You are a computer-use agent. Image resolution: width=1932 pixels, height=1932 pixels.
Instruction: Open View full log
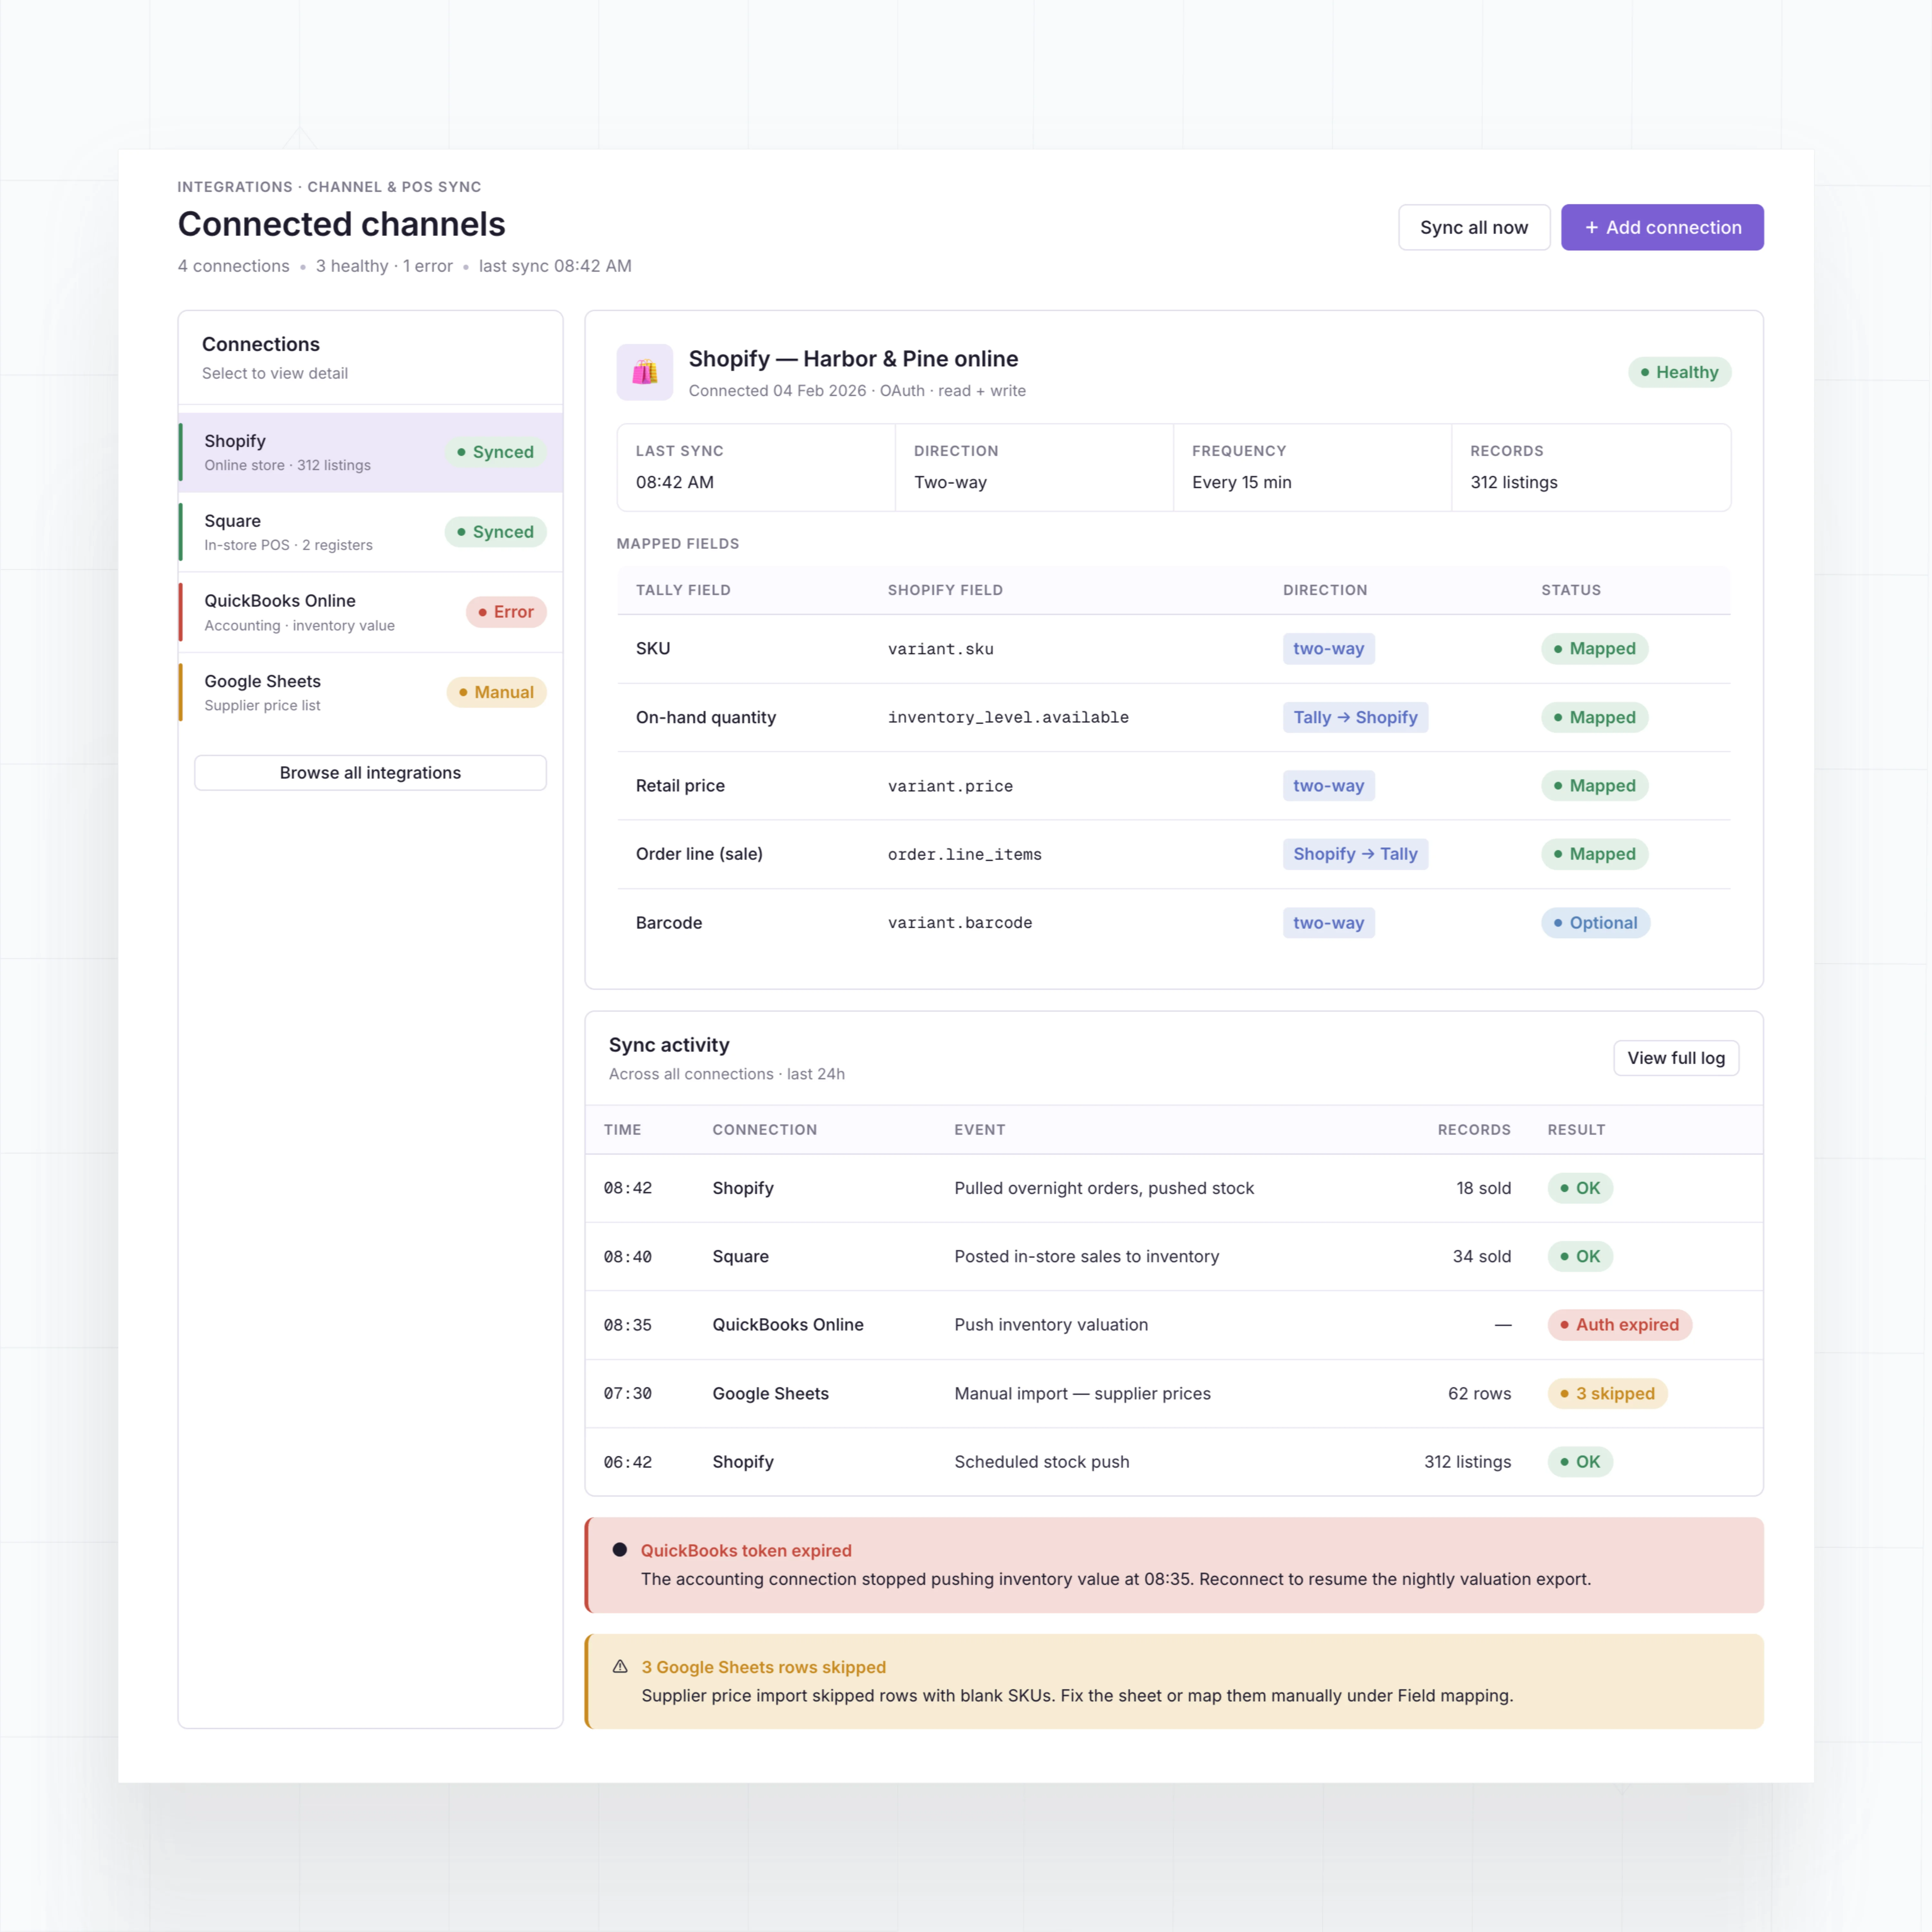pos(1676,1058)
